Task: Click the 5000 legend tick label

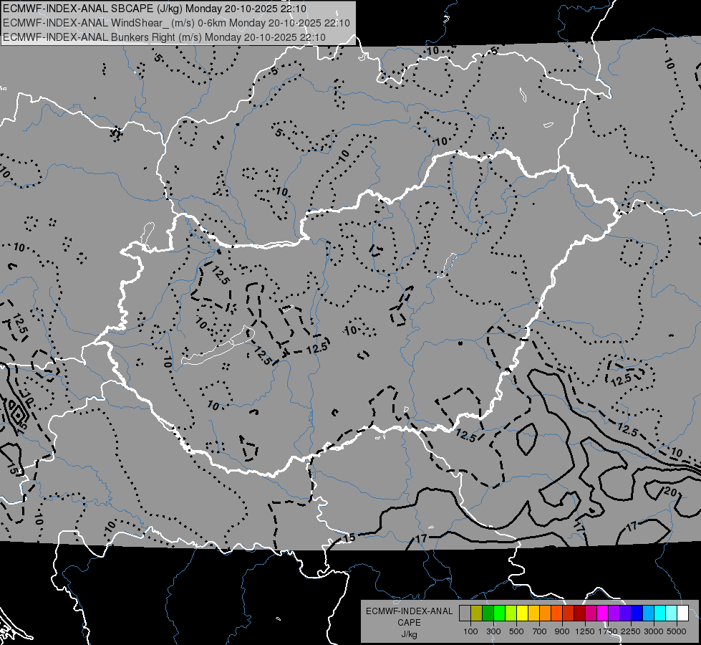Action: pos(677,631)
